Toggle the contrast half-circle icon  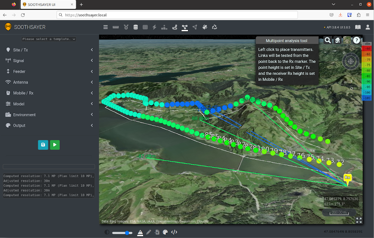pos(107,232)
